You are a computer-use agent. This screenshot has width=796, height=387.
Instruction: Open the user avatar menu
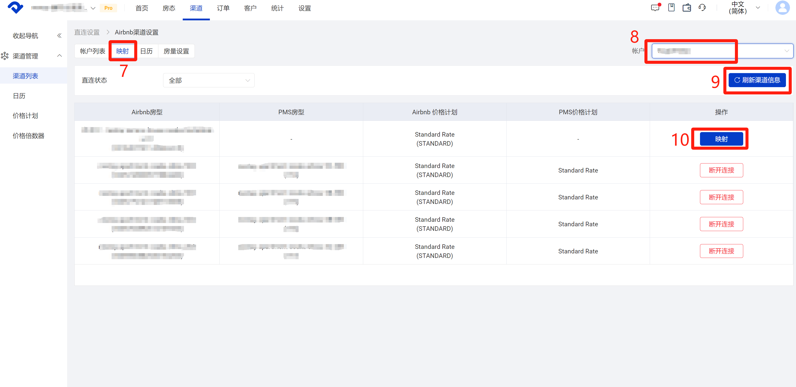pos(782,8)
